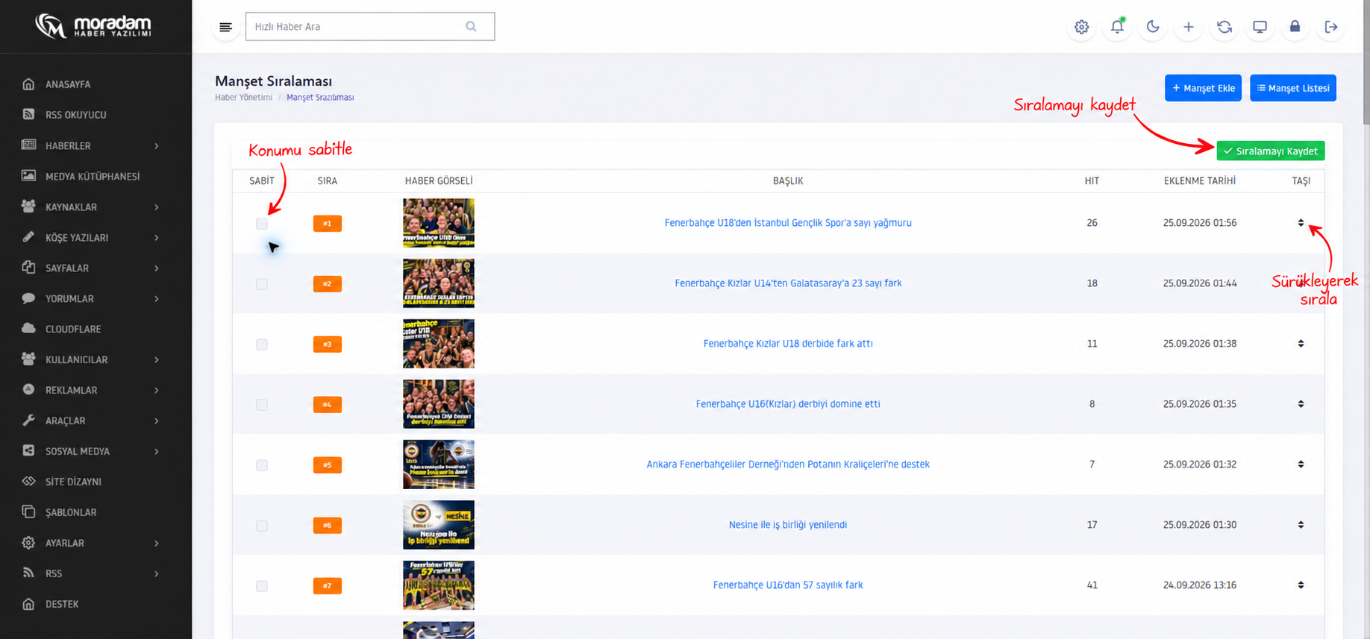The height and width of the screenshot is (639, 1370).
Task: Click the move handle for row #1
Action: tap(1301, 223)
